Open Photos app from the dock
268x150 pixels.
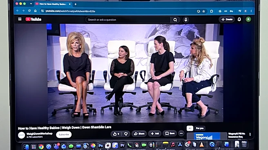coord(93,146)
